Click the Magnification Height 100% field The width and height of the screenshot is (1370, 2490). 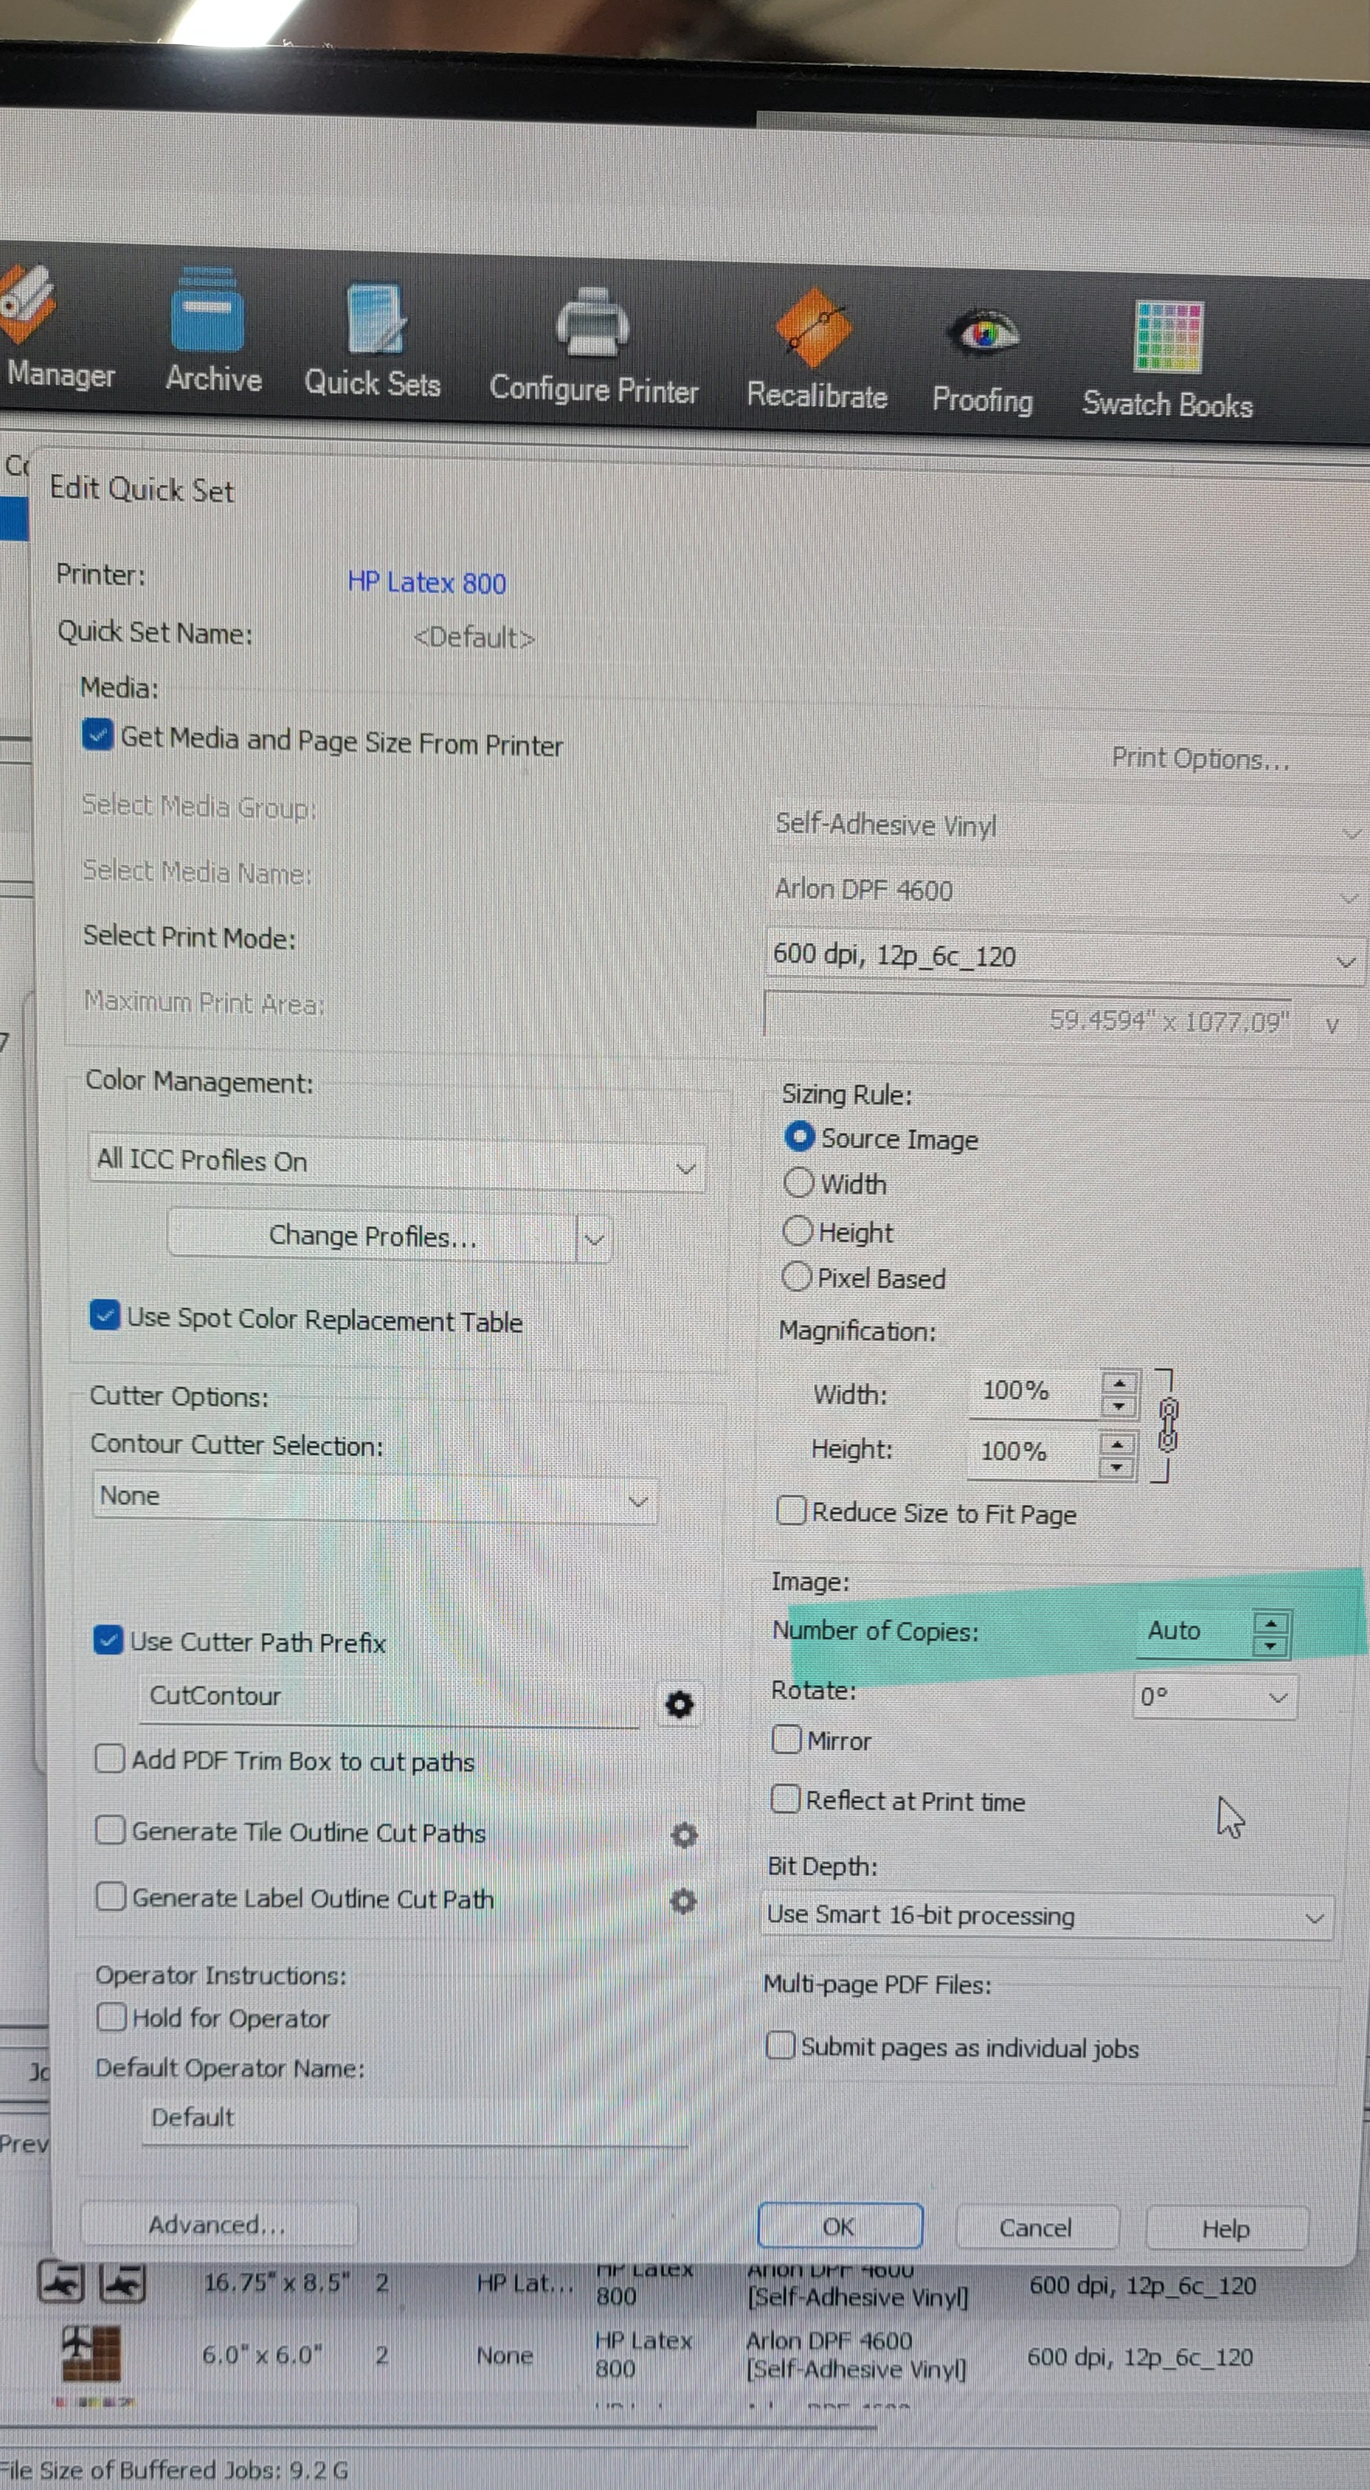(x=1032, y=1453)
